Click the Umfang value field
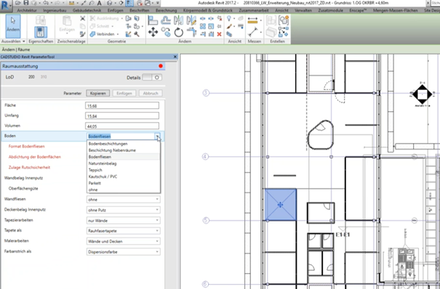This screenshot has width=440, height=289. pyautogui.click(x=122, y=115)
